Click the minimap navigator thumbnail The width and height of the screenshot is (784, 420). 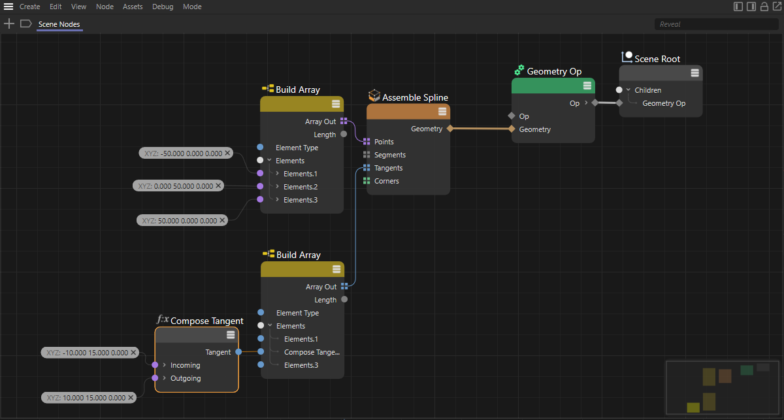pos(723,387)
